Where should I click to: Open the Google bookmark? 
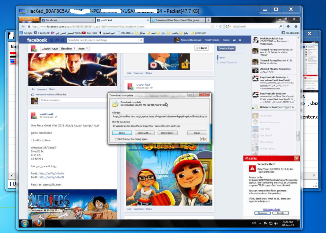pos(26,33)
